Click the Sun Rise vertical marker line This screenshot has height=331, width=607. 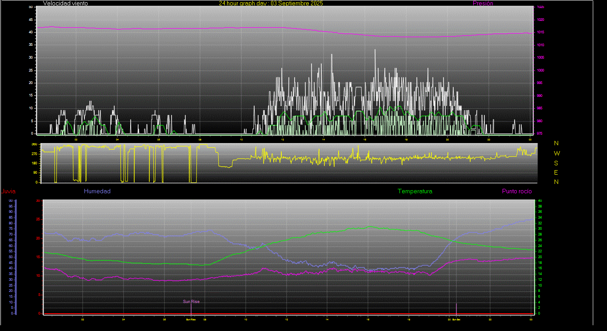[x=191, y=309]
